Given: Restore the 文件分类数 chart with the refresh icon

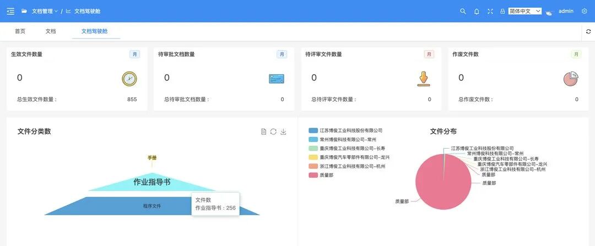Looking at the screenshot, I should (x=273, y=132).
